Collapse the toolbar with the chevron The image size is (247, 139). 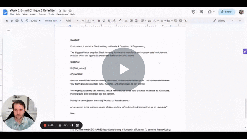[x=240, y=20]
